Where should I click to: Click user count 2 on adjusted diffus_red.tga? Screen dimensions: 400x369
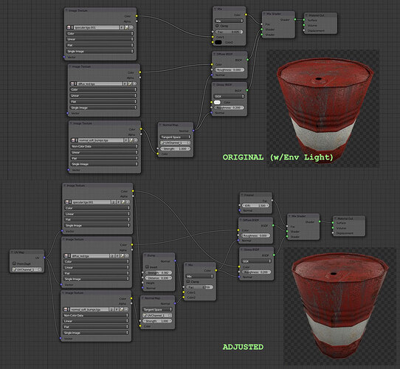(112, 255)
